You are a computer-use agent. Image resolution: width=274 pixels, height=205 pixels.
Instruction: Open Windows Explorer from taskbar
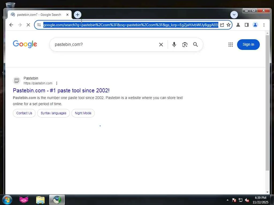(x=40, y=200)
